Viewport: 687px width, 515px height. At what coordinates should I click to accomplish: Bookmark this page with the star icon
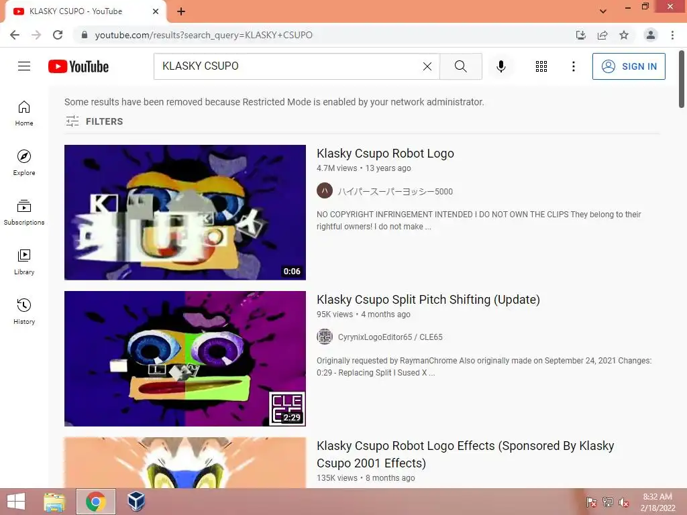click(624, 35)
